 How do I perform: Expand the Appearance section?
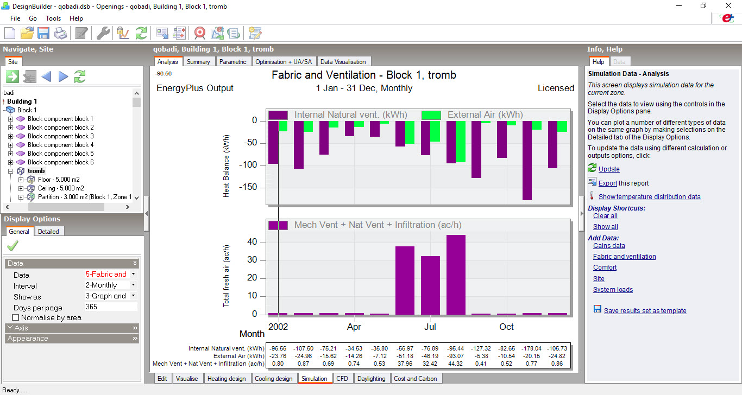tap(72, 339)
